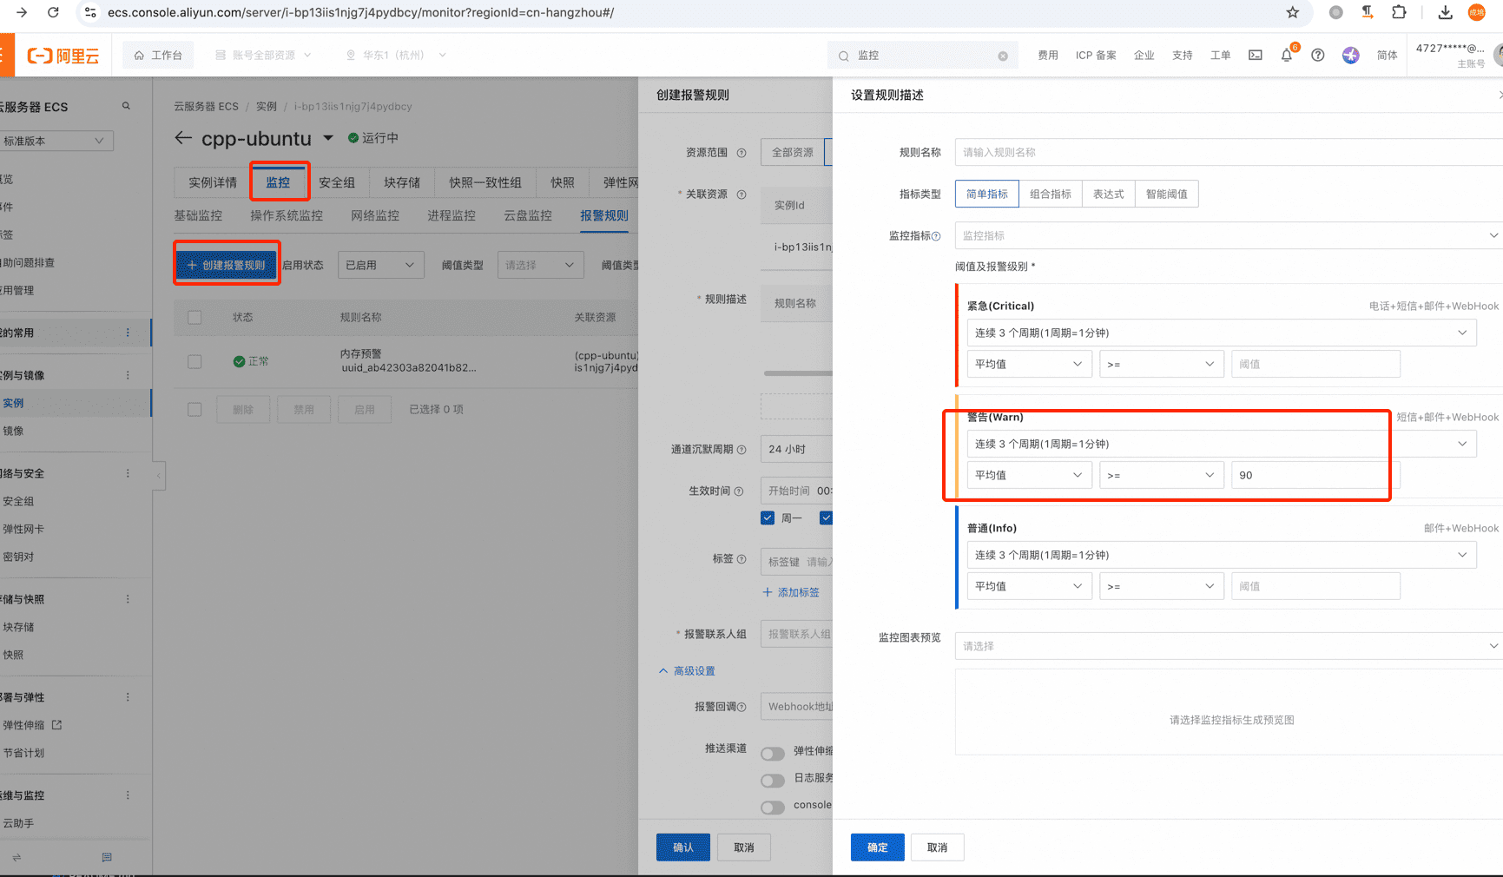
Task: Click the external link icon beside 弹性伸缩
Action: 57,725
